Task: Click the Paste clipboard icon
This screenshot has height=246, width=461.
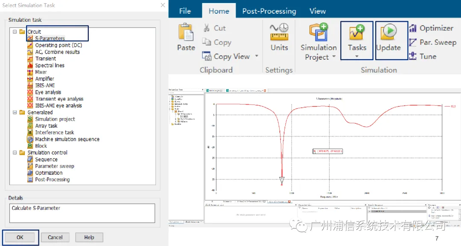Action: pyautogui.click(x=186, y=32)
